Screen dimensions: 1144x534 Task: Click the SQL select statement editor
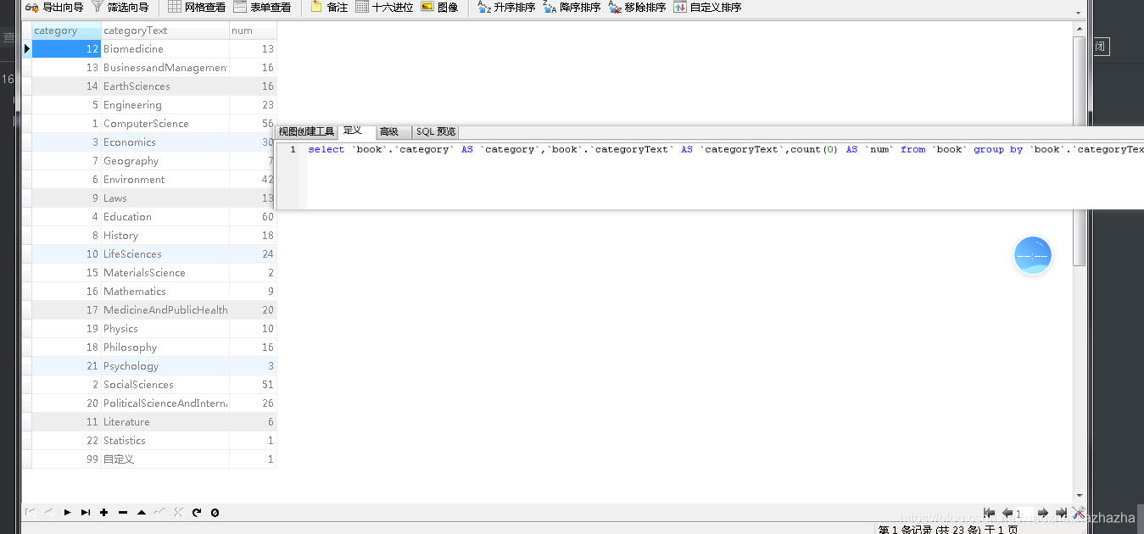tap(725, 175)
